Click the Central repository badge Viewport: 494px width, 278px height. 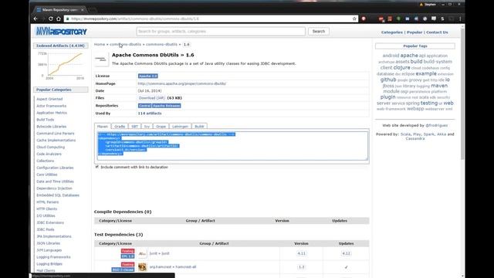(144, 106)
